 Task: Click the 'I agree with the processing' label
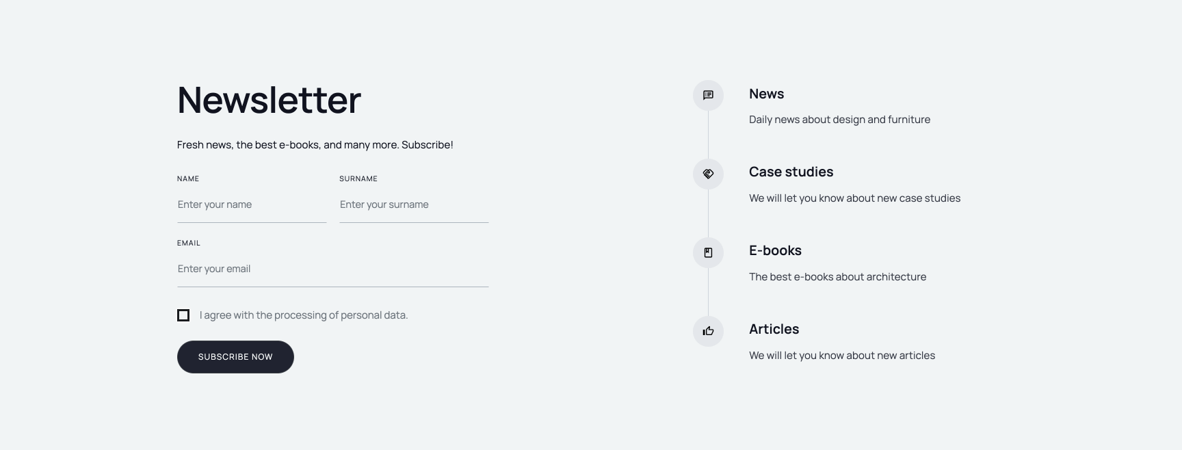tap(304, 315)
